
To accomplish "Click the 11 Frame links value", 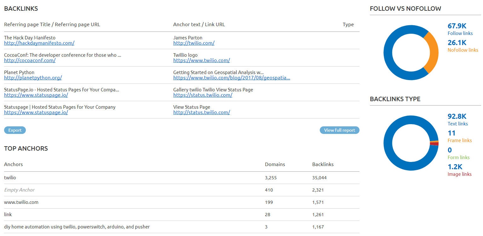I will click(451, 133).
